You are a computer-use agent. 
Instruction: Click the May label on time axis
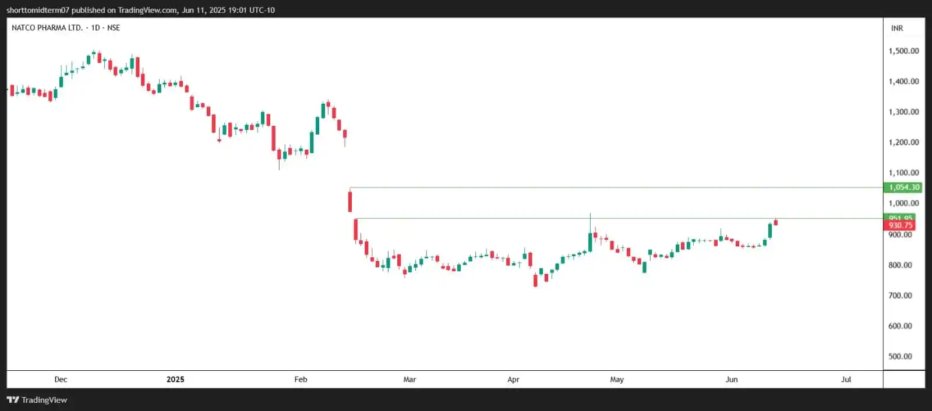[x=617, y=379]
